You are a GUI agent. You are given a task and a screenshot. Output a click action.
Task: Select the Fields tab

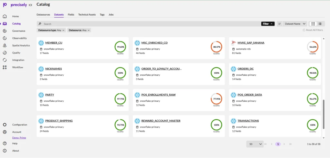pyautogui.click(x=71, y=14)
